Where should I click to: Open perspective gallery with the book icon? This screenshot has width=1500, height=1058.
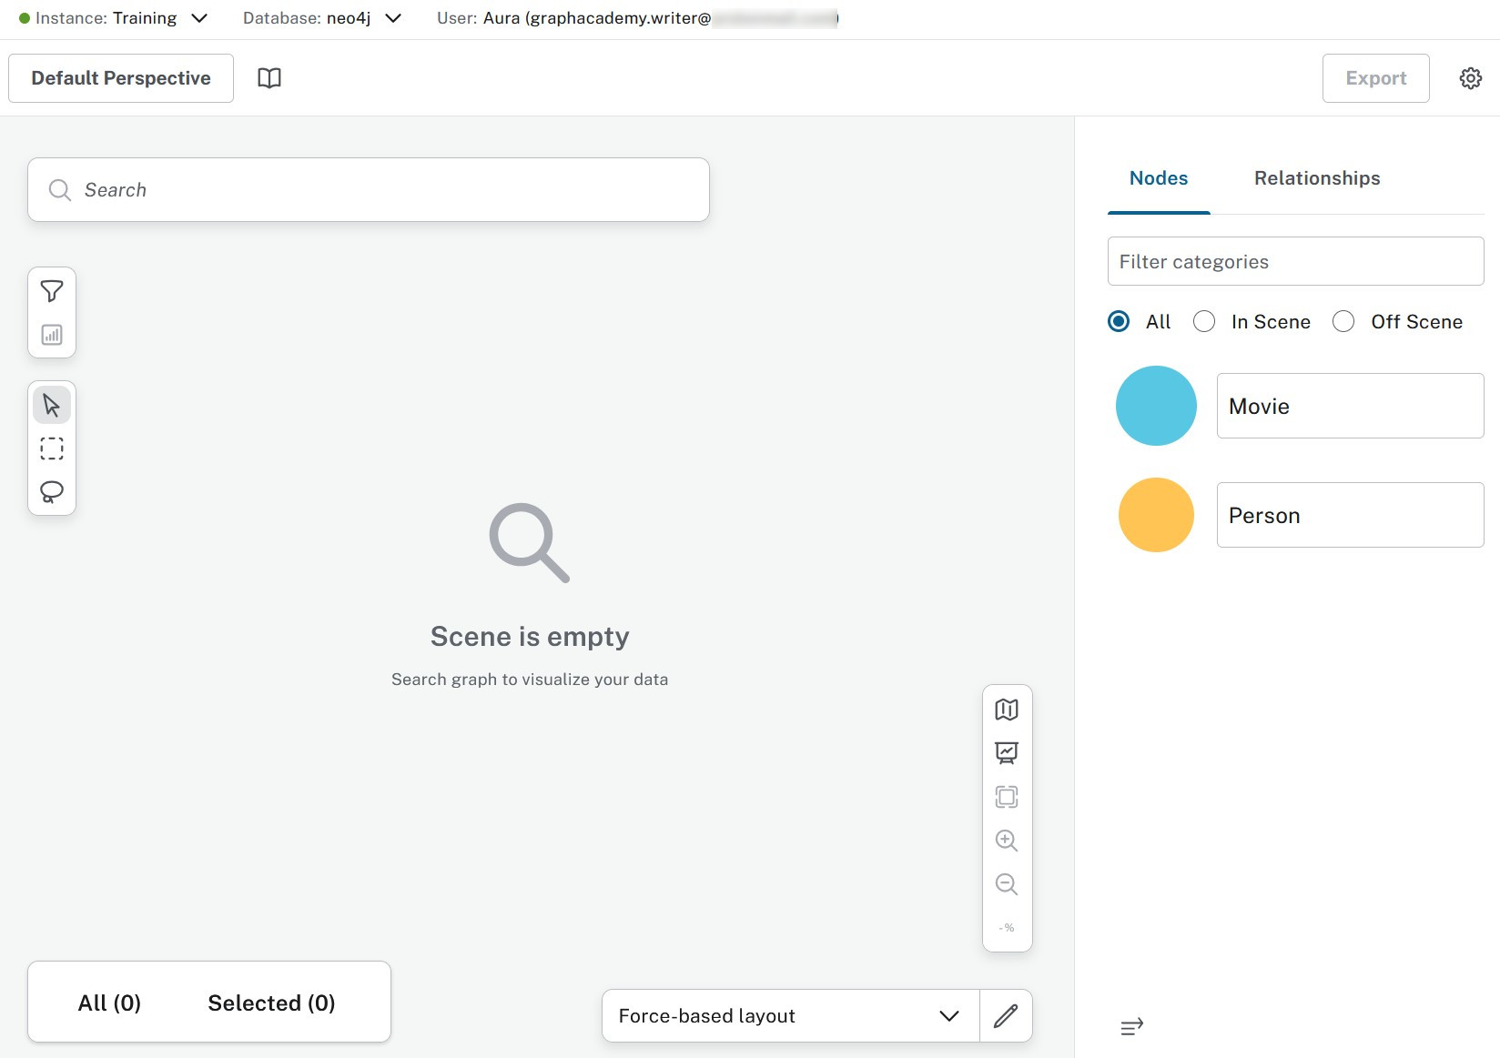pos(269,77)
